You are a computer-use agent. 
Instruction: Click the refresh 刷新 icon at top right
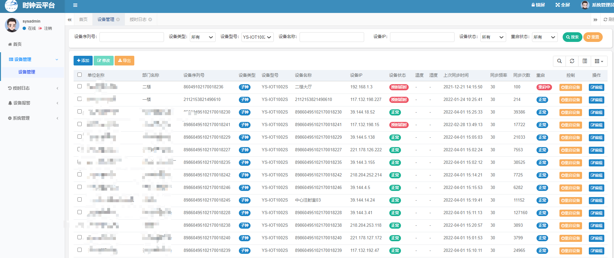tap(608, 19)
